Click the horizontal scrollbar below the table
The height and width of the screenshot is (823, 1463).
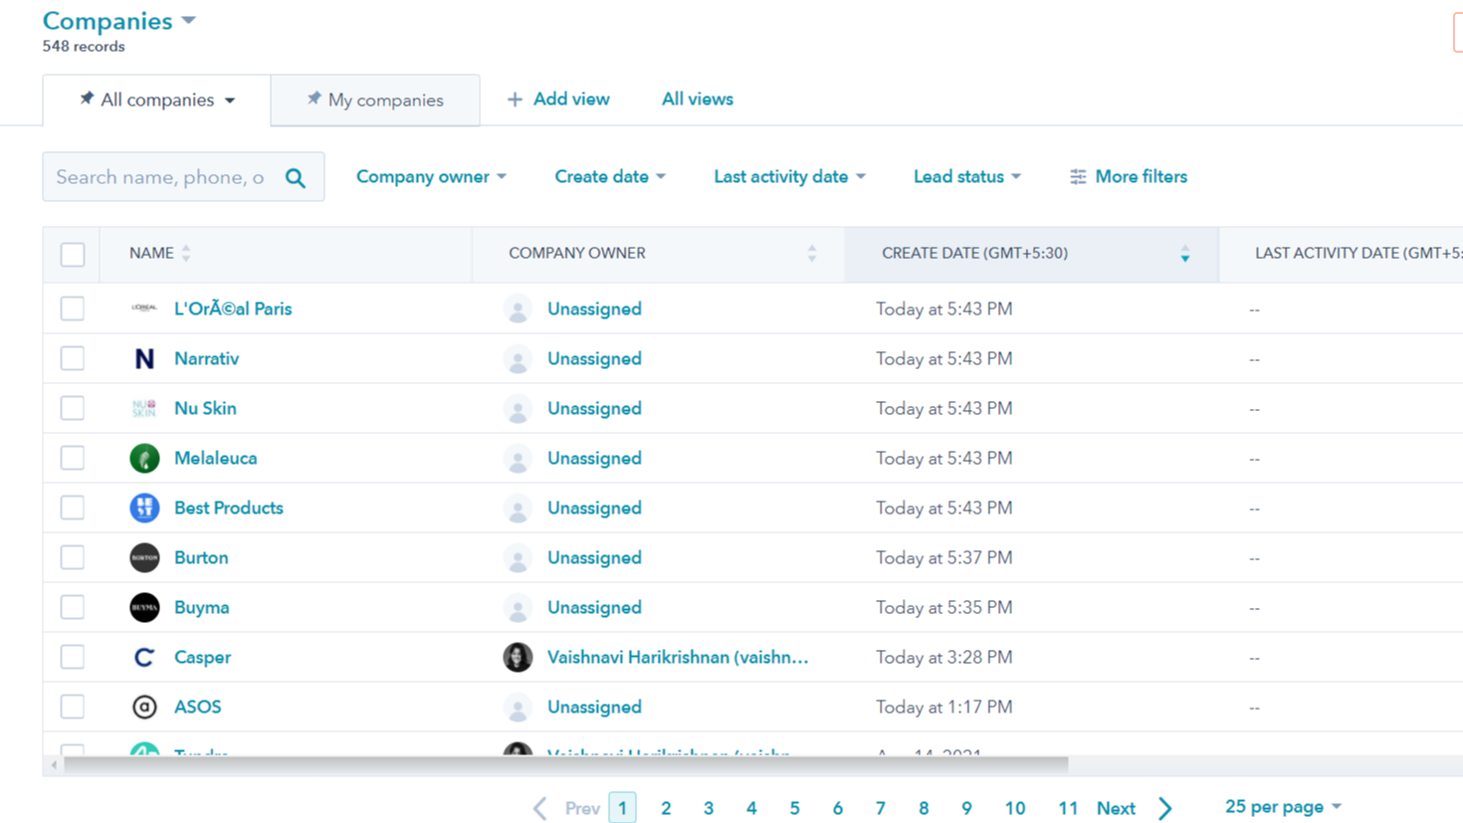[557, 764]
